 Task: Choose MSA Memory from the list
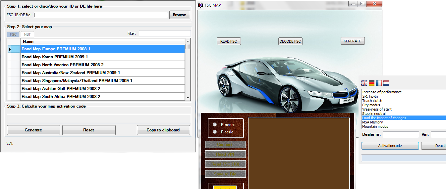372,122
